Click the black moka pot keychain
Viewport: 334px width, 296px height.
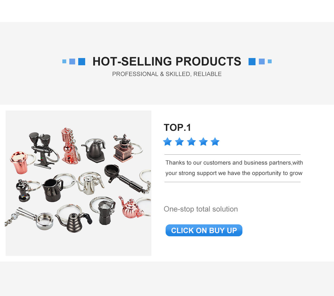click(106, 212)
